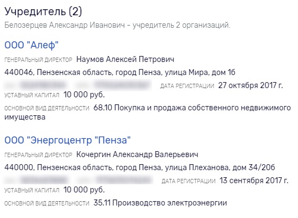Open the ООО "Алеф" company link
The image size is (298, 218).
32,45
